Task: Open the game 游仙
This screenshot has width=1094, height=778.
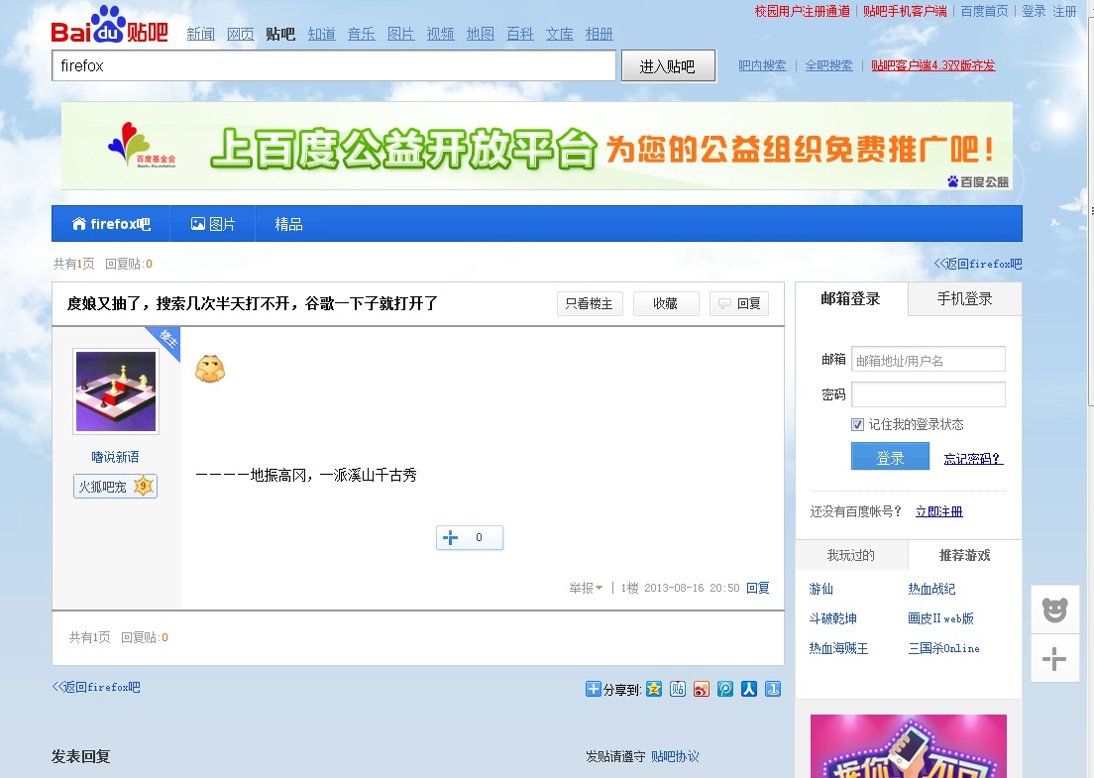Action: [821, 589]
